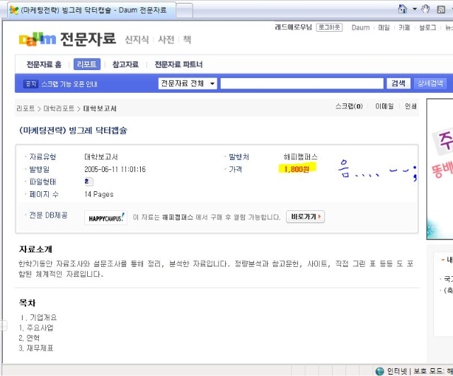Open browser Home icon in toolbar
Screen dimensions: 453x376
point(403,9)
